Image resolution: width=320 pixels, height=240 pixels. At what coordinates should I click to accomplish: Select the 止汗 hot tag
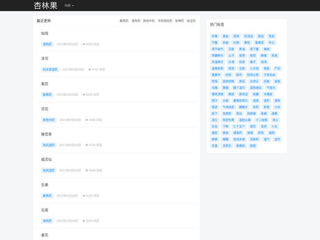click(231, 56)
